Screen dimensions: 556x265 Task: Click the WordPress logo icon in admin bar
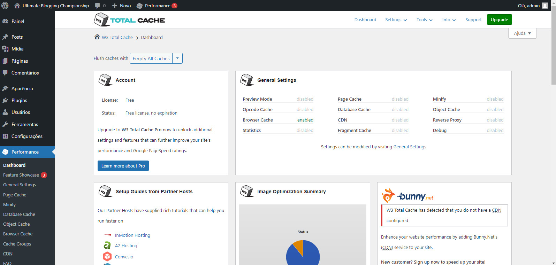pyautogui.click(x=5, y=6)
